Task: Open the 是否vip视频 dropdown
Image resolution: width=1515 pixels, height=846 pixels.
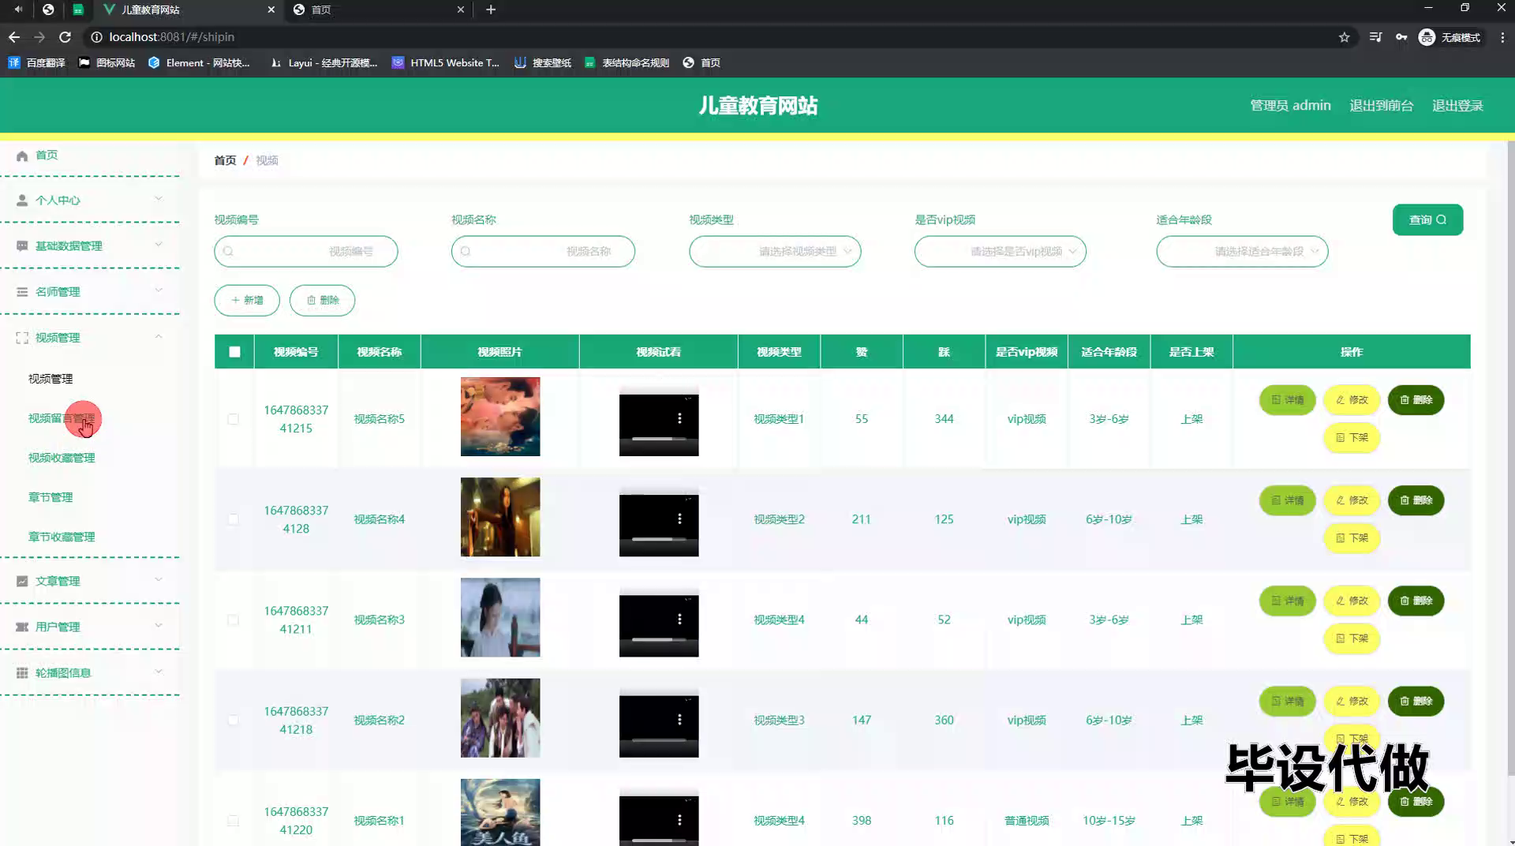Action: [x=1000, y=251]
